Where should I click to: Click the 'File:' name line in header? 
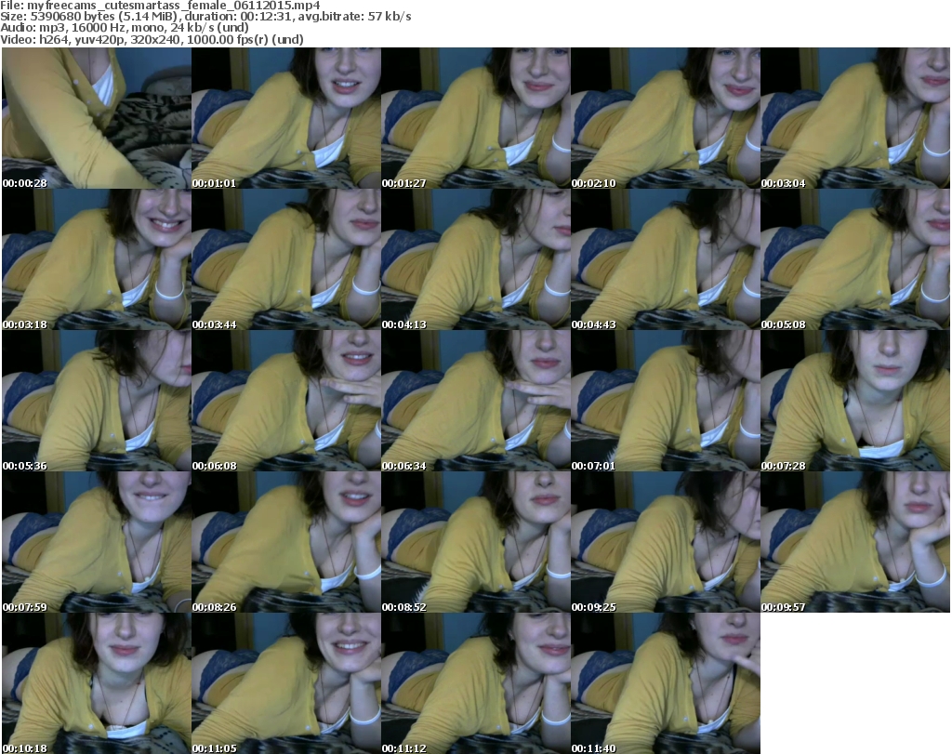[x=160, y=6]
